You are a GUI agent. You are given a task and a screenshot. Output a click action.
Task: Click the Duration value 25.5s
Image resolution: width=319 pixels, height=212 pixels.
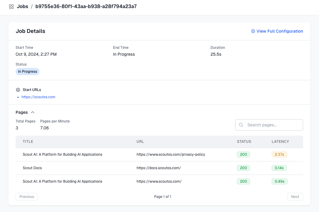coord(216,54)
